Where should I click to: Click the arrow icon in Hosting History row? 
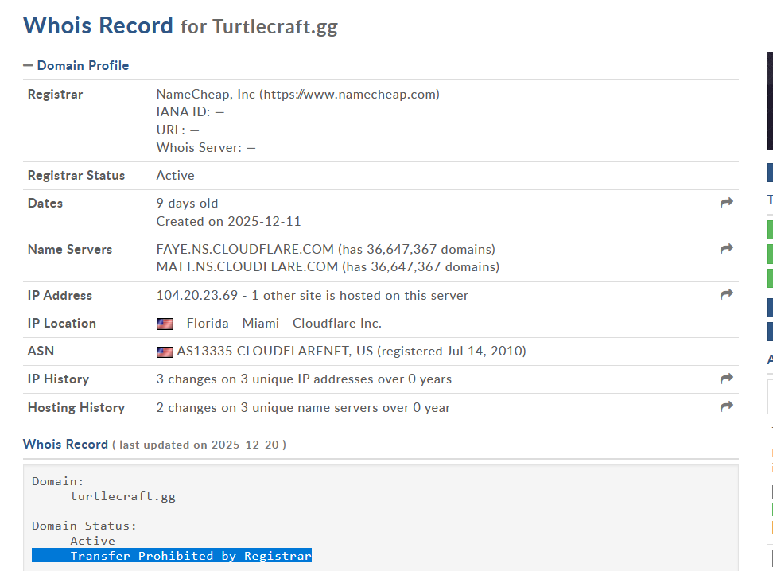tap(727, 406)
